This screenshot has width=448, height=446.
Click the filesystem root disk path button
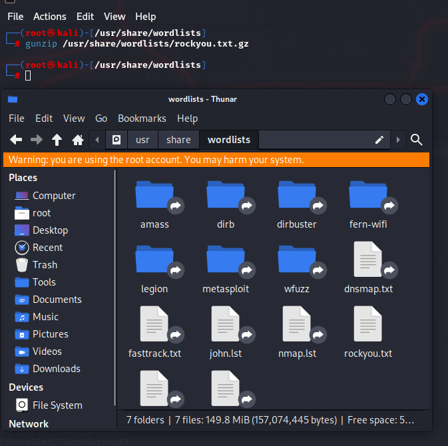(116, 140)
